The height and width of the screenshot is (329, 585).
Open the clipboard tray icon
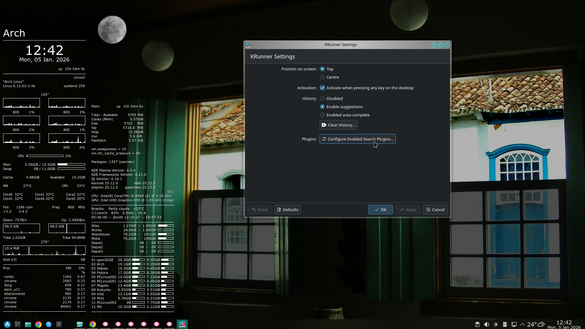(x=477, y=324)
